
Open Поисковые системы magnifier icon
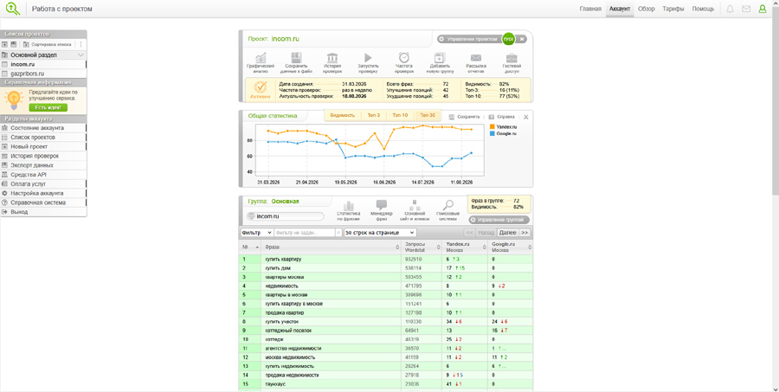click(448, 205)
